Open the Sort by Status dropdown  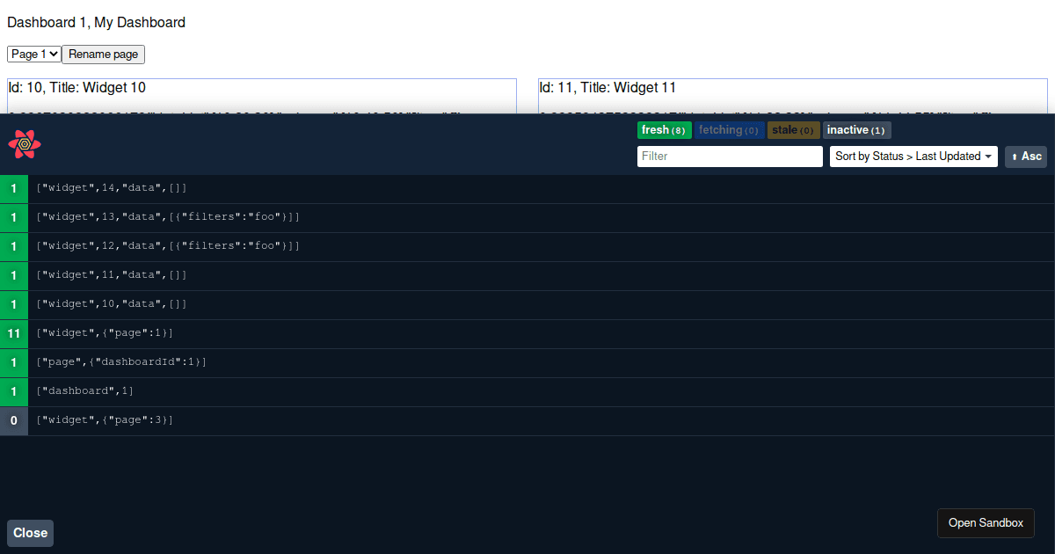coord(913,156)
